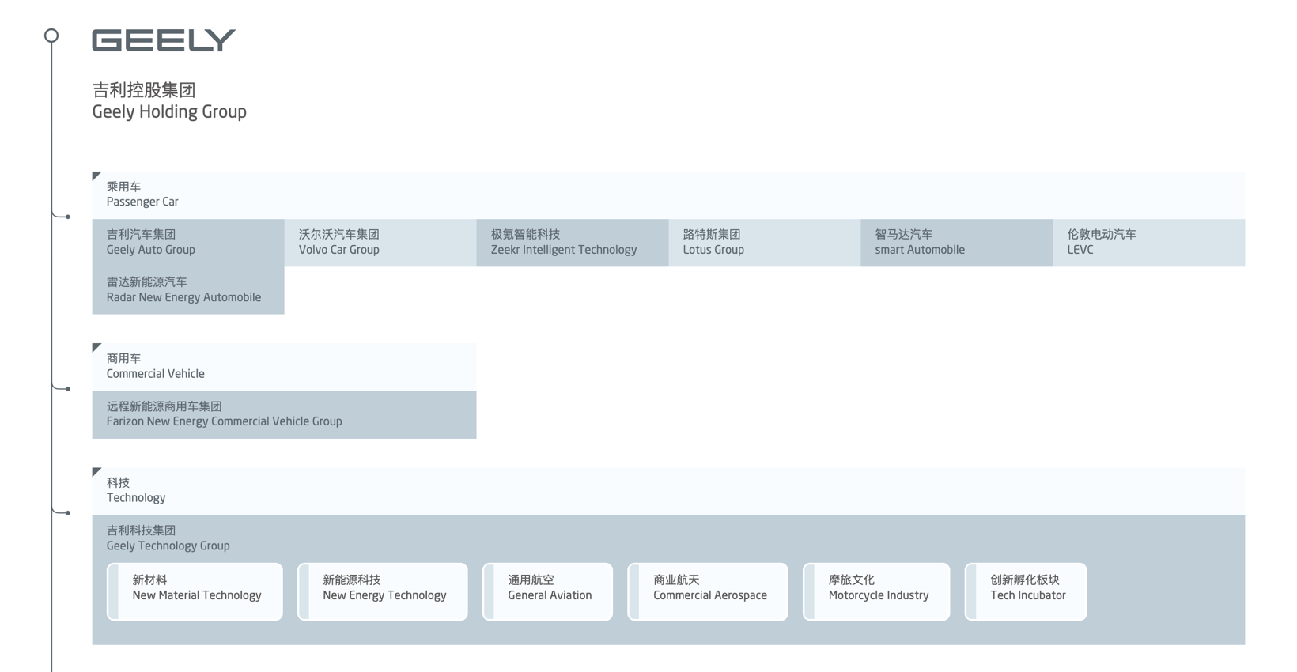
Task: Select smart Automobile tile
Action: coord(956,243)
